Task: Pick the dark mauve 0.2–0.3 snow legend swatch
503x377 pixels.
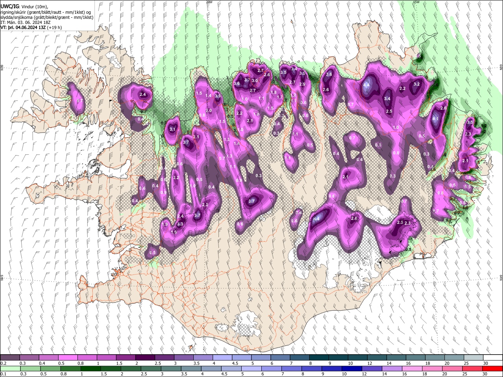Action: 10,358
